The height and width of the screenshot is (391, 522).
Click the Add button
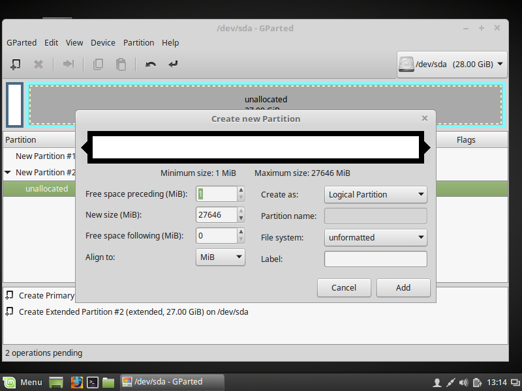403,287
